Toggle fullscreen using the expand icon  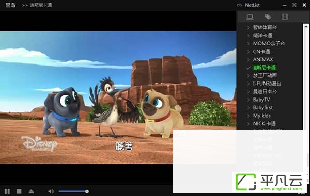coord(295,5)
